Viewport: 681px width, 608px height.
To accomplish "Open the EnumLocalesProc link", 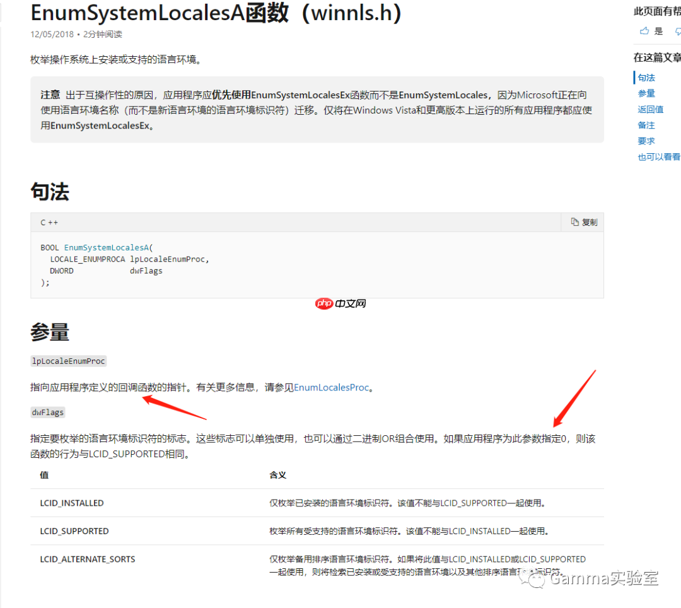I will coord(332,387).
